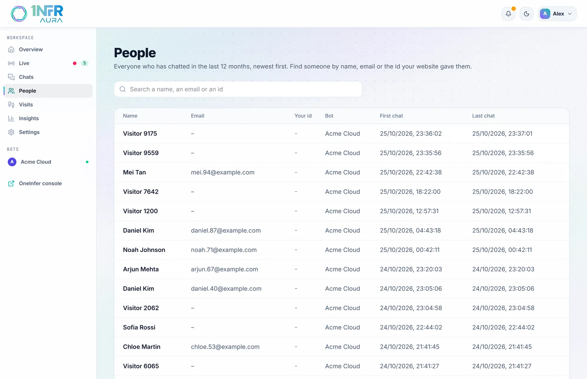Open Settings in the sidebar
Screen dimensions: 587x379
48,132
